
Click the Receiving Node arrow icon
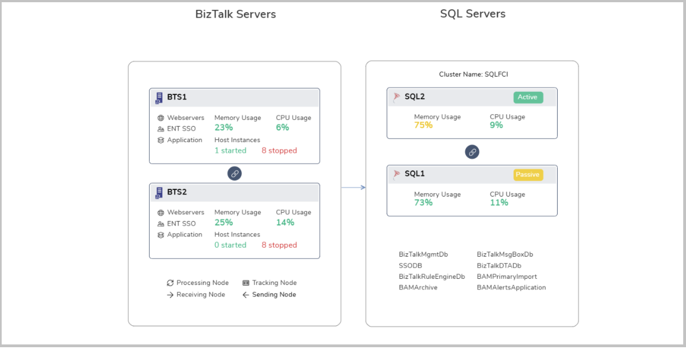[x=170, y=295]
